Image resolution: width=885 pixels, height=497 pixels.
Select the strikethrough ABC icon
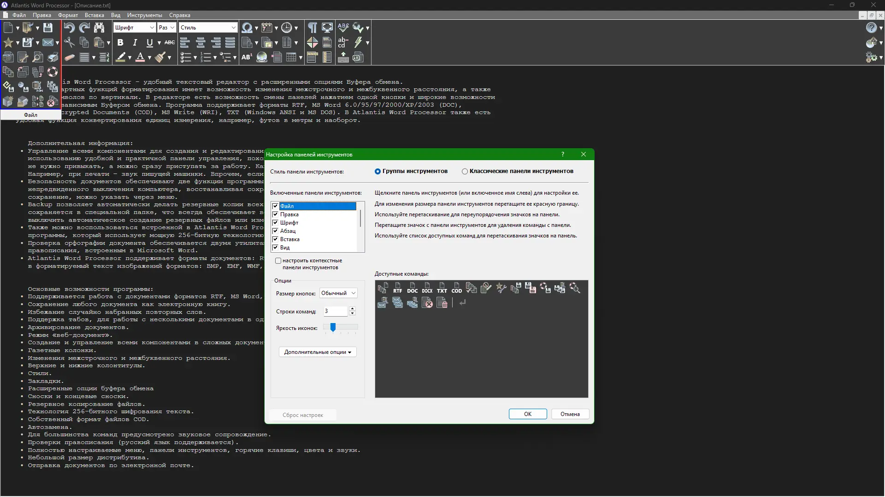170,42
